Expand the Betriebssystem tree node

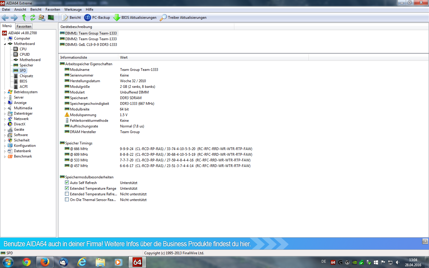(5, 92)
